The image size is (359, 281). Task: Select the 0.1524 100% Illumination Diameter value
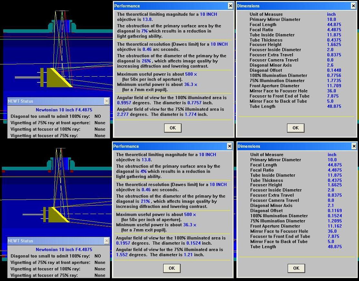(335, 216)
